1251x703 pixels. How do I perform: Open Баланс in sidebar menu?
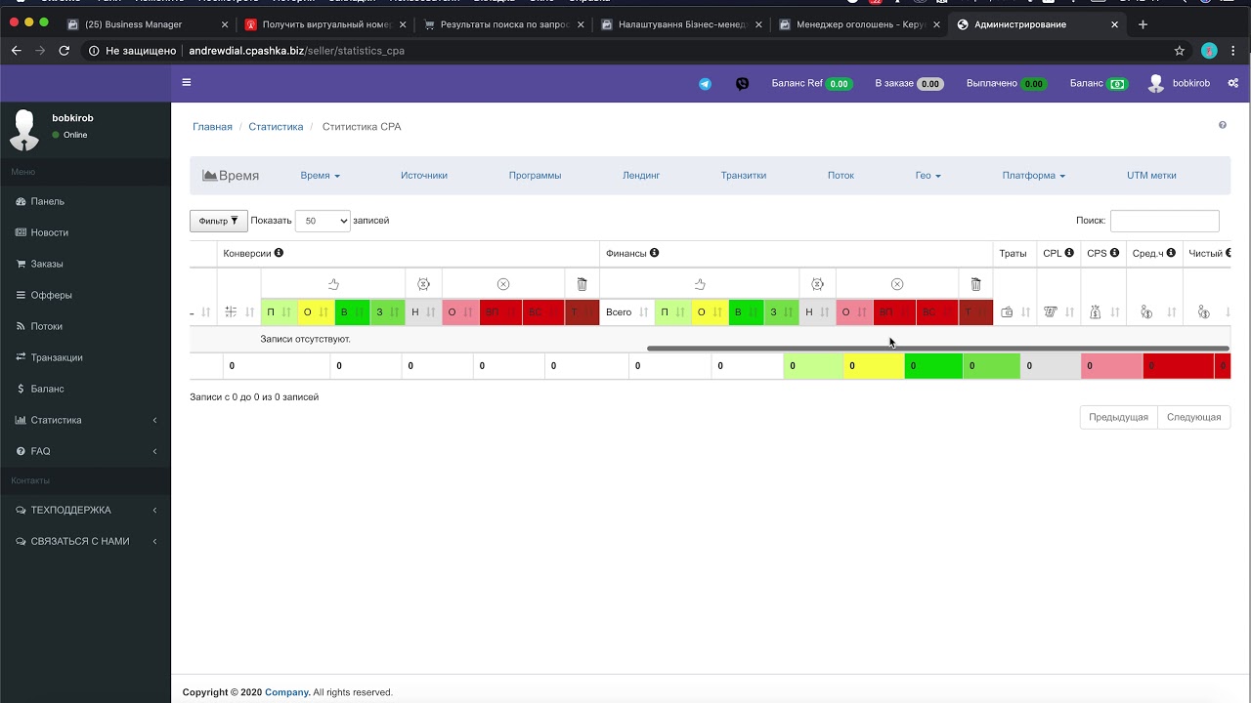[86, 389]
